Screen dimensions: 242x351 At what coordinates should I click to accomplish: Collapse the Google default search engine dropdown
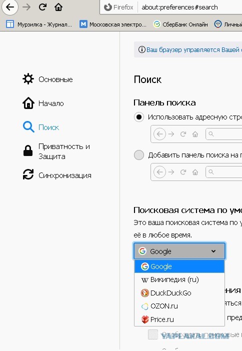click(179, 251)
